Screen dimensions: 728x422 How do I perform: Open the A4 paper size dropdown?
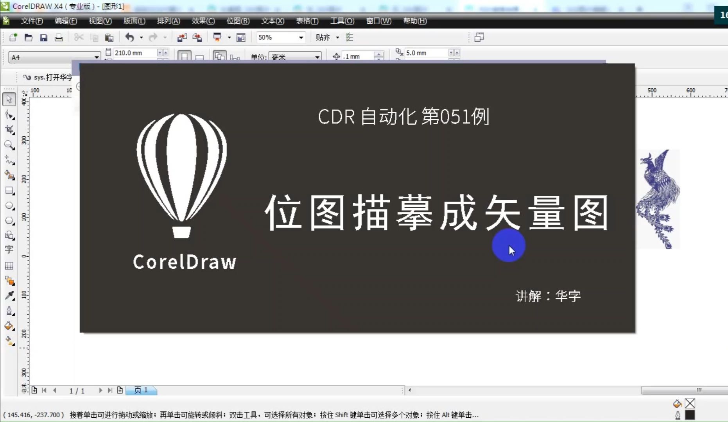tap(97, 57)
